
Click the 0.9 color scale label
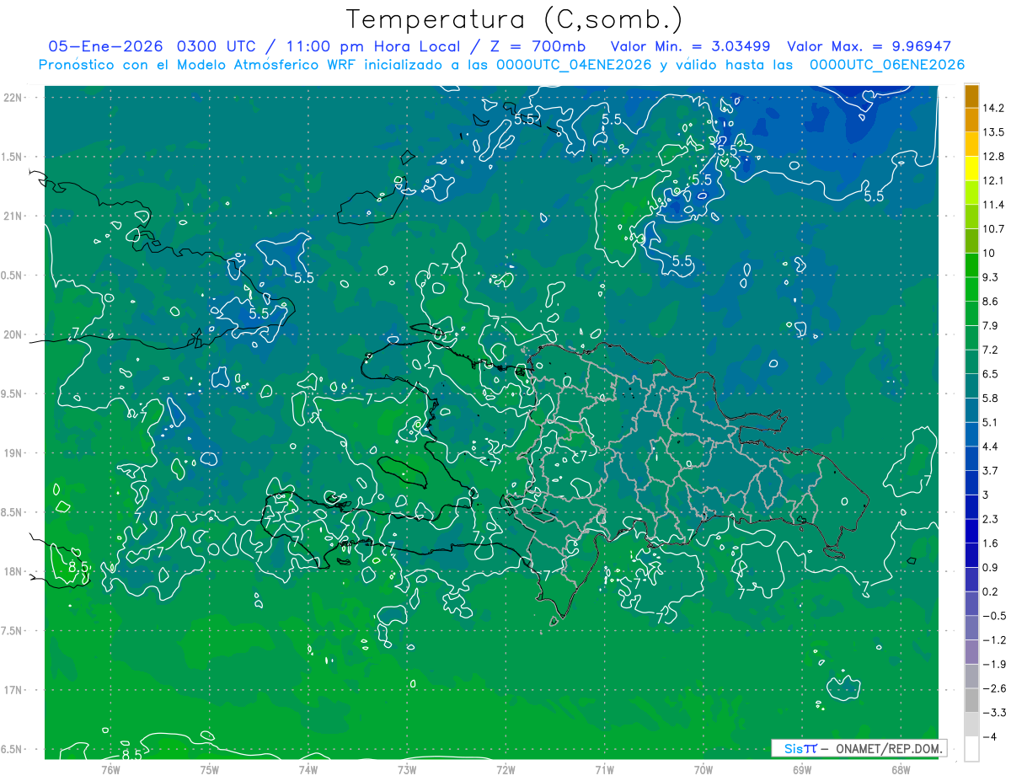[992, 568]
